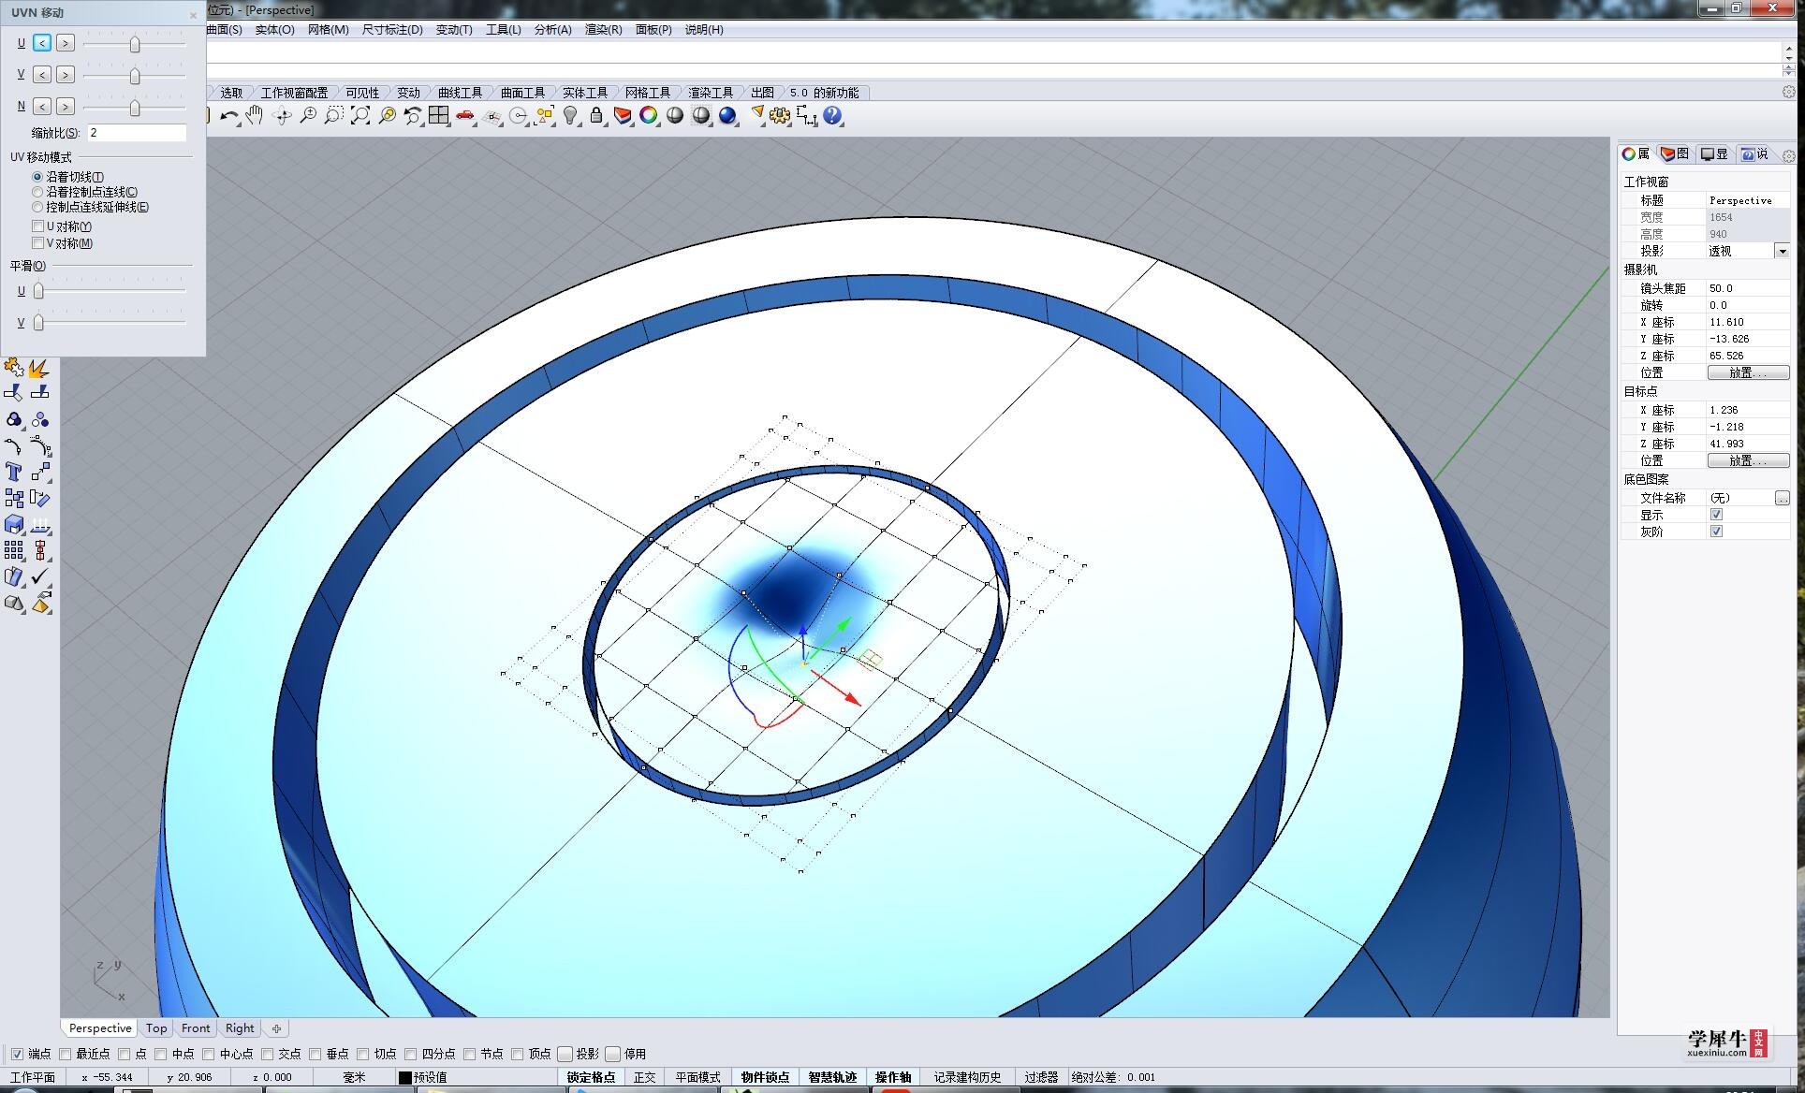Open the 分析(A) menu
The height and width of the screenshot is (1093, 1805).
pos(552,30)
